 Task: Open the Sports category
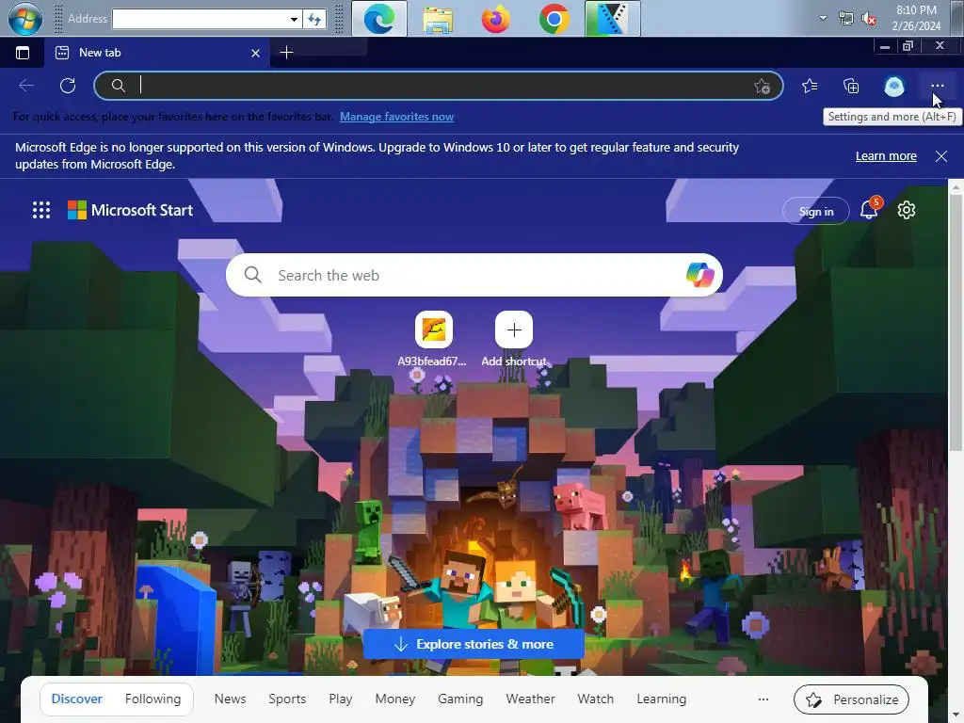[287, 699]
